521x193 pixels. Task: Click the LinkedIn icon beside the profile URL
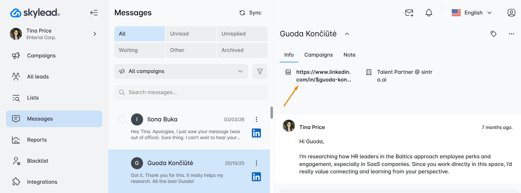click(x=288, y=72)
